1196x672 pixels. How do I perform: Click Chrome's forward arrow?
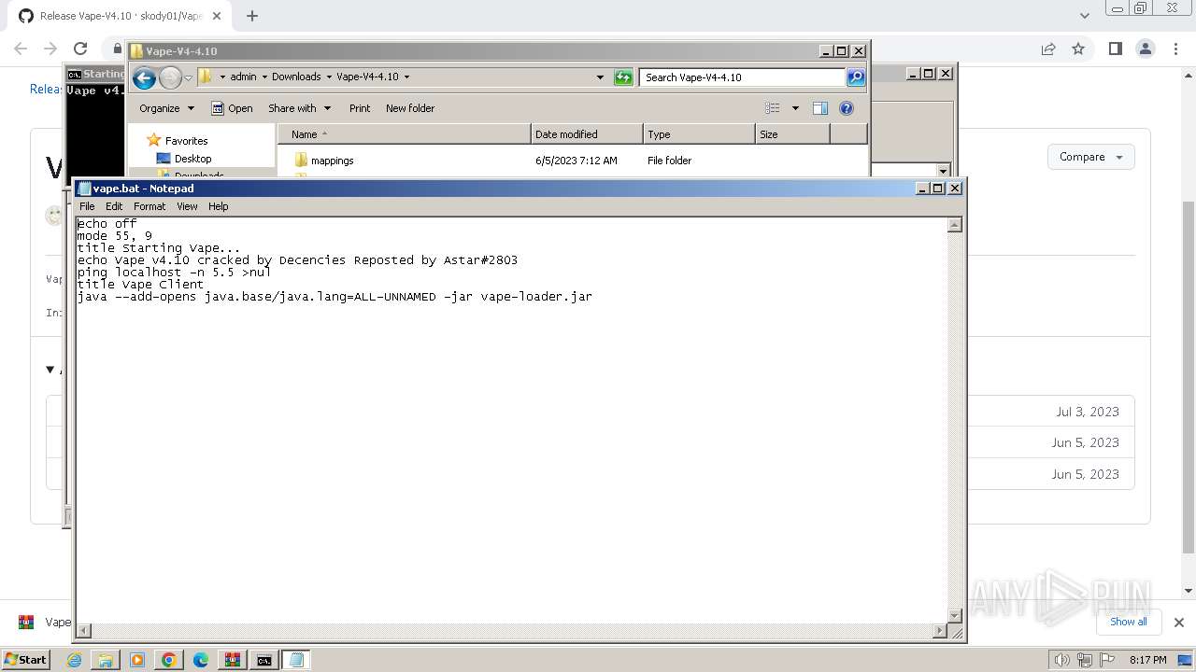50,49
